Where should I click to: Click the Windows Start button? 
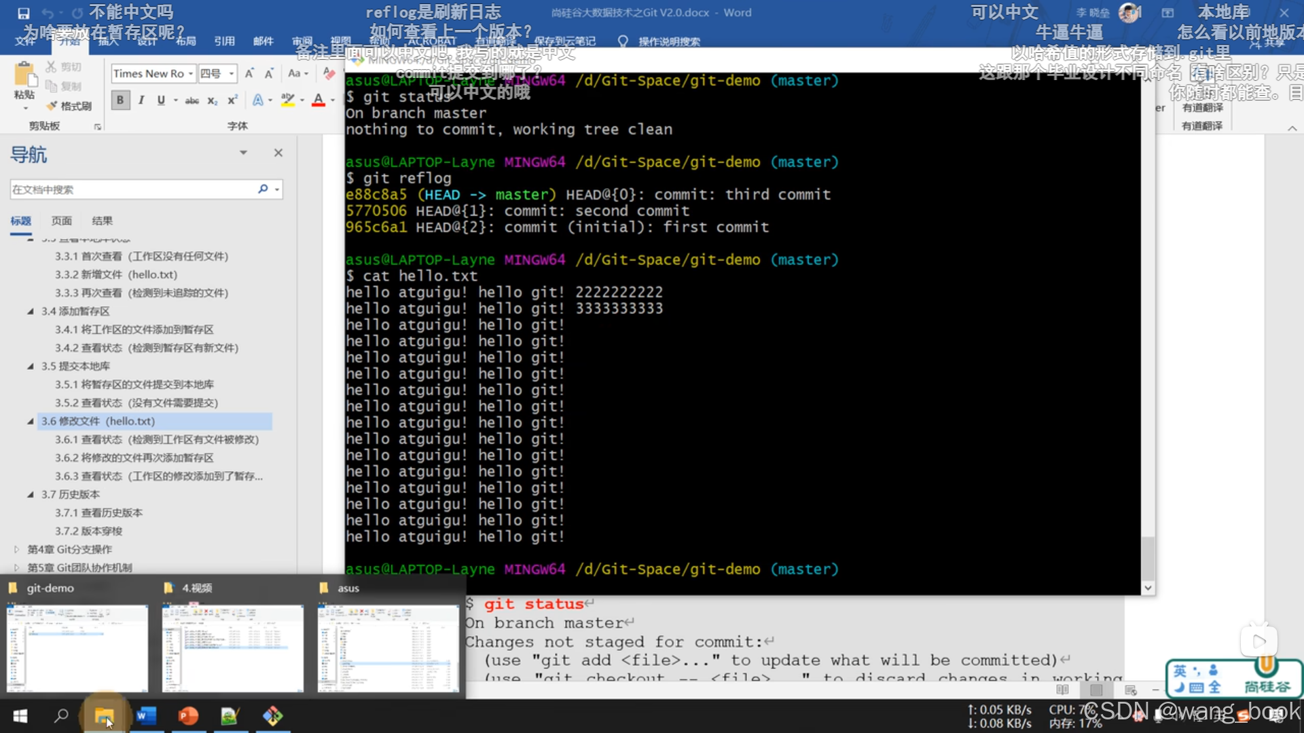tap(20, 715)
